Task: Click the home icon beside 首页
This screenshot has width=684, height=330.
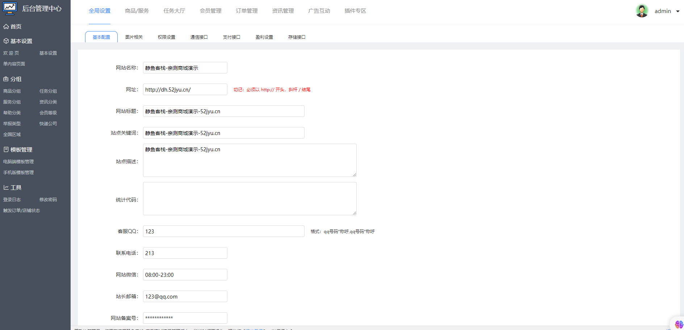Action: click(x=6, y=26)
